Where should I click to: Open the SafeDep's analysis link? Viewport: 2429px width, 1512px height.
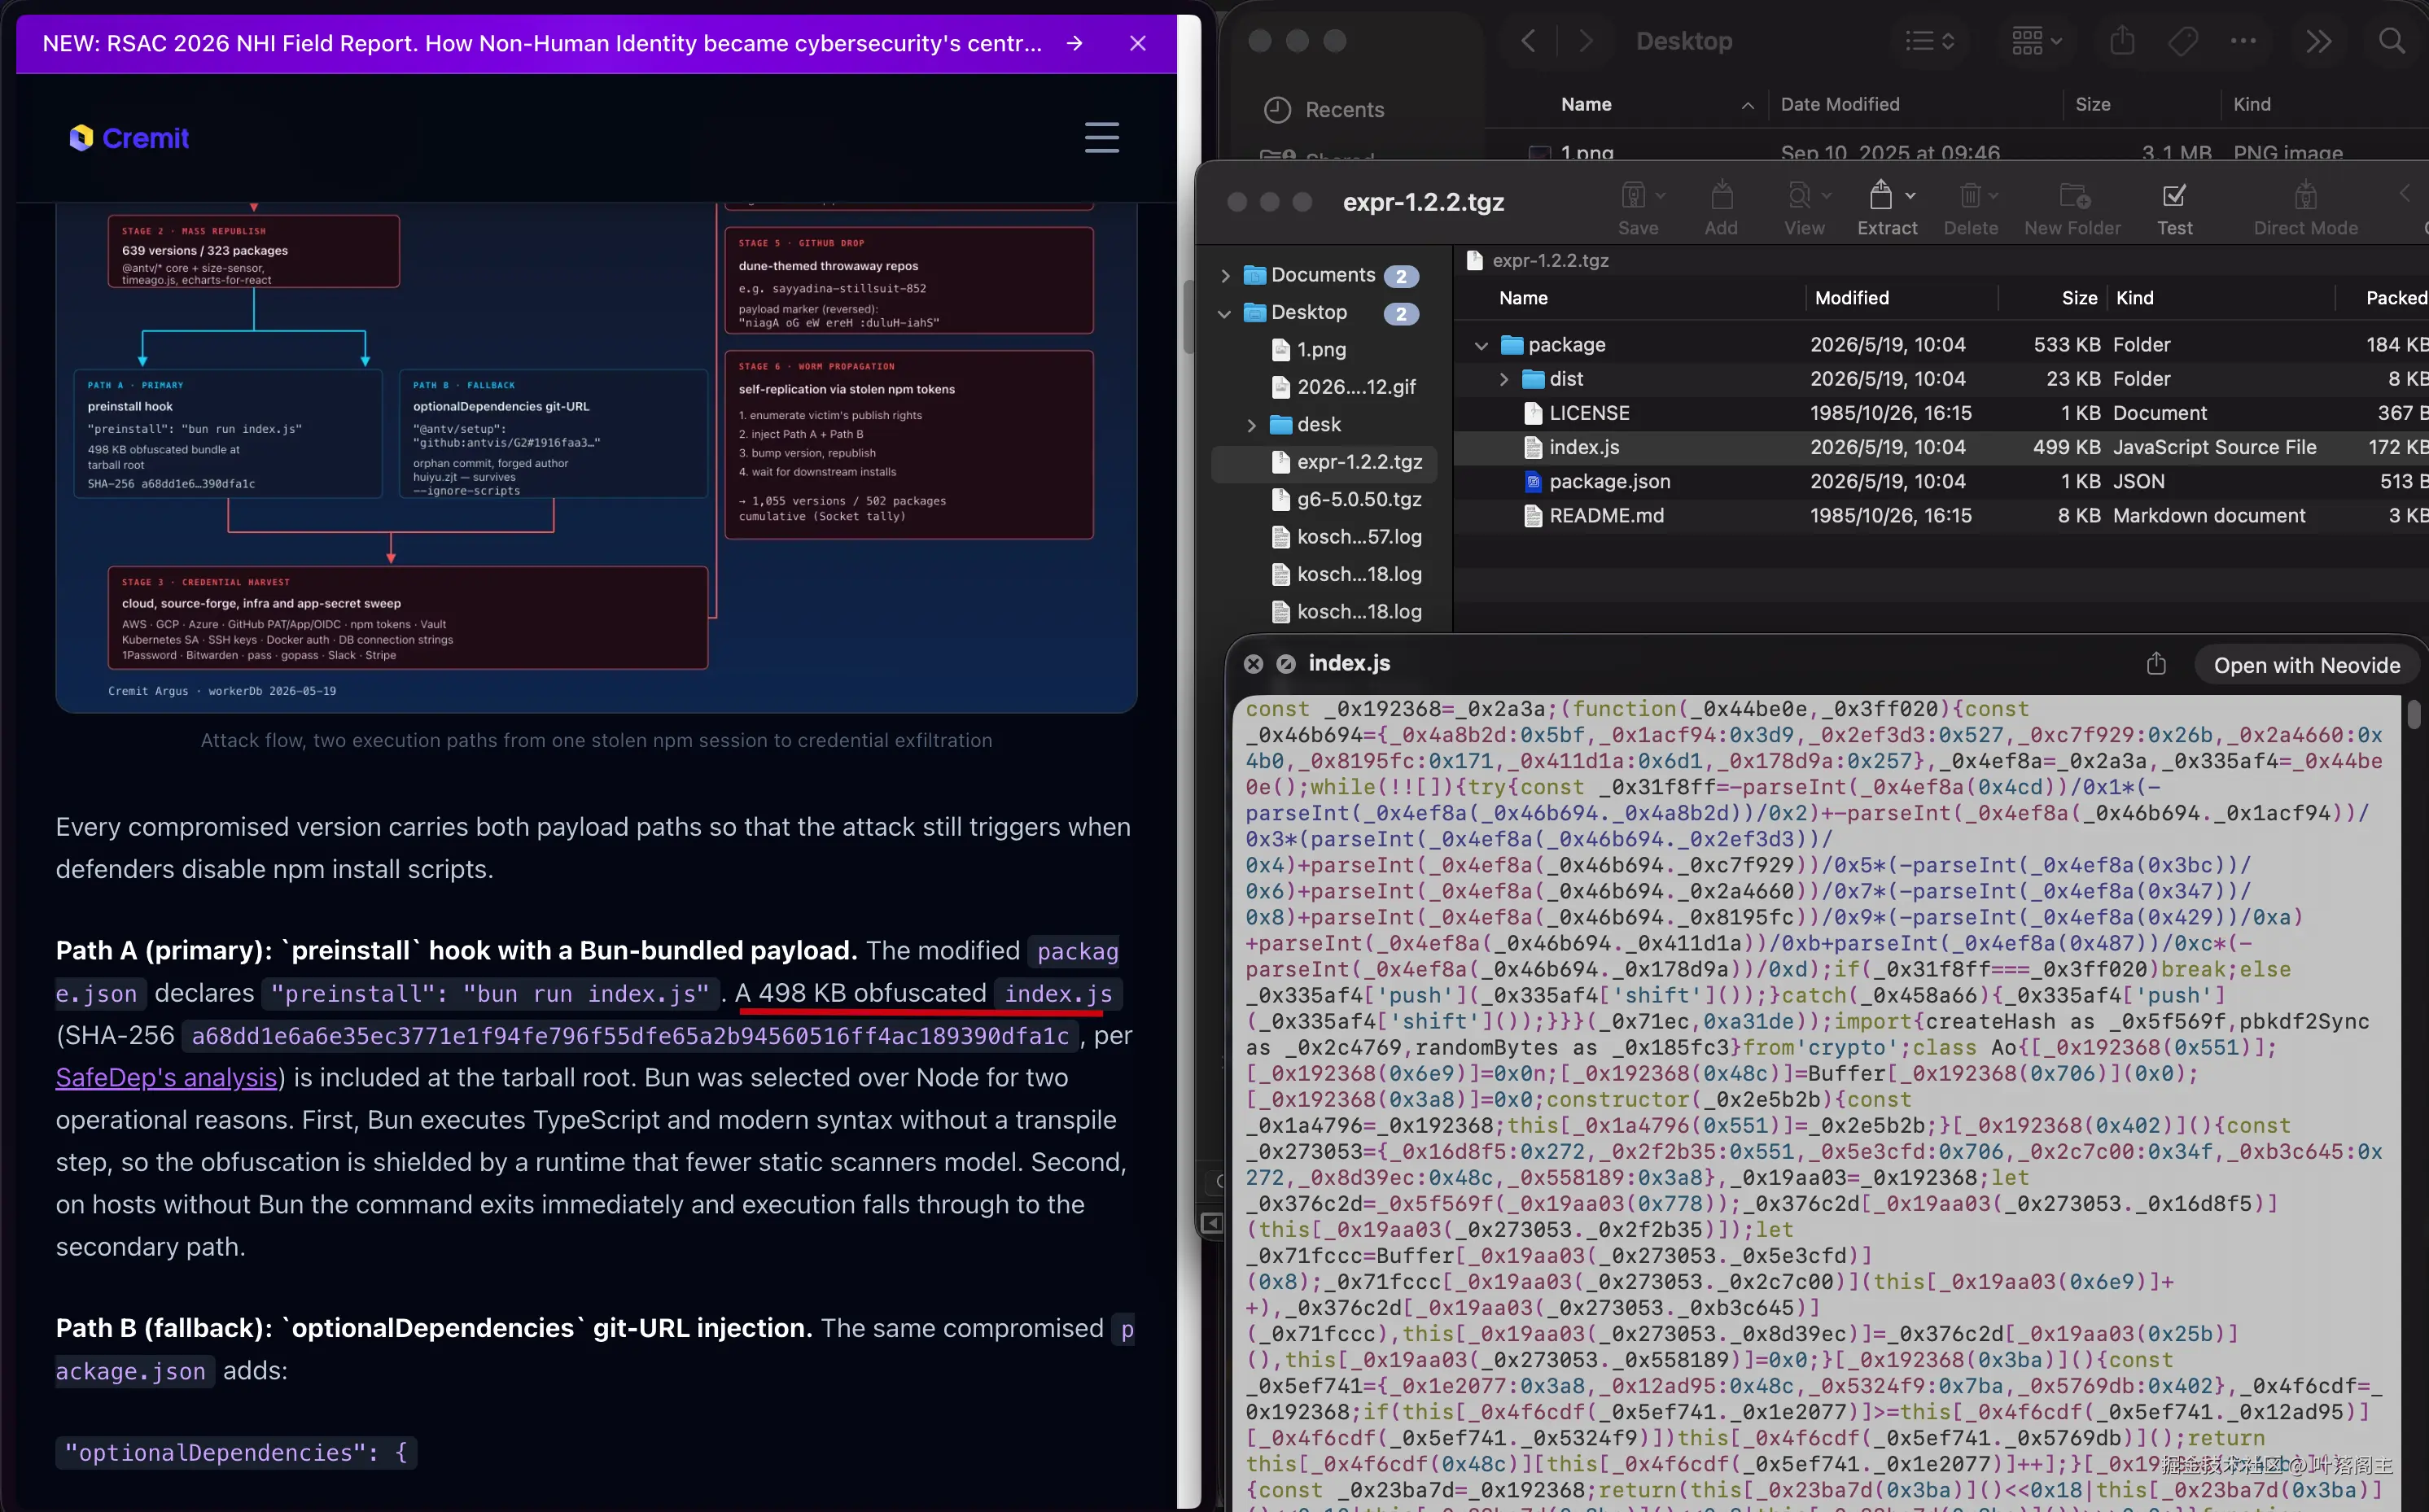(x=166, y=1077)
